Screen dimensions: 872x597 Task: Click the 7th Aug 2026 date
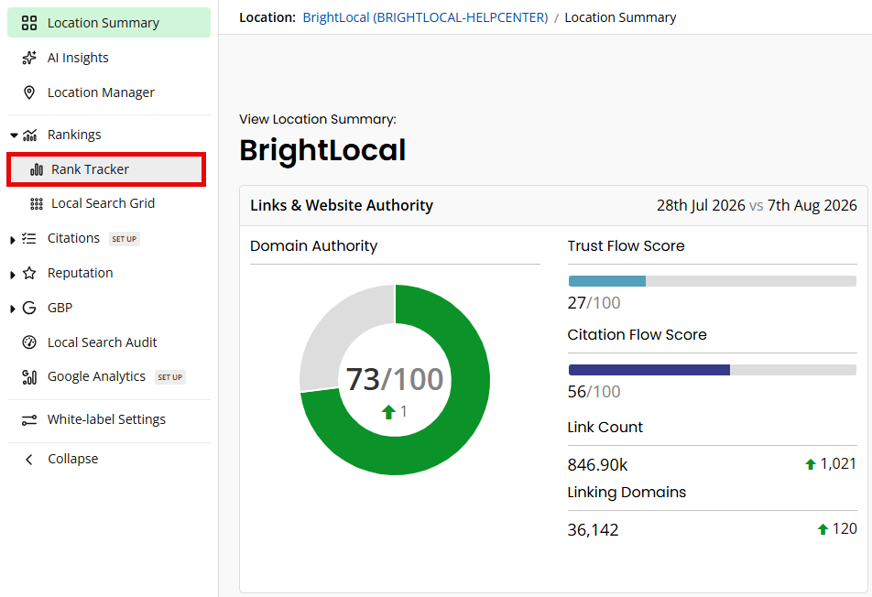pyautogui.click(x=812, y=206)
